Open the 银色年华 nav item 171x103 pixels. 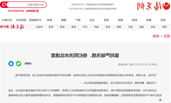point(21,20)
